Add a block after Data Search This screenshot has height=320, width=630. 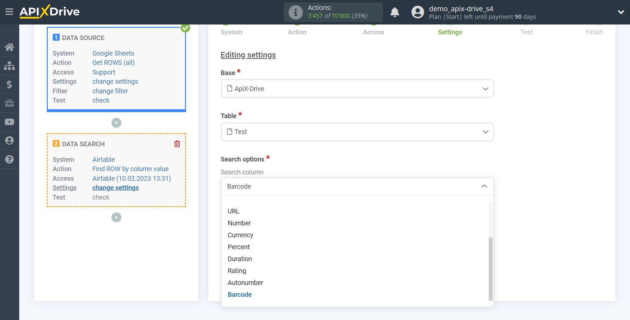coord(116,217)
